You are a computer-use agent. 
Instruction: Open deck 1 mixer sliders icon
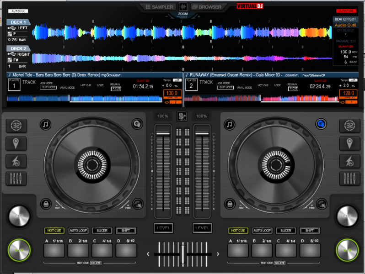pyautogui.click(x=16, y=179)
